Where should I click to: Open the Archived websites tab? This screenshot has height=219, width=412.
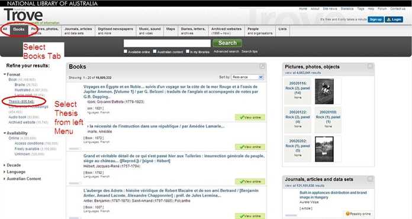click(x=227, y=31)
